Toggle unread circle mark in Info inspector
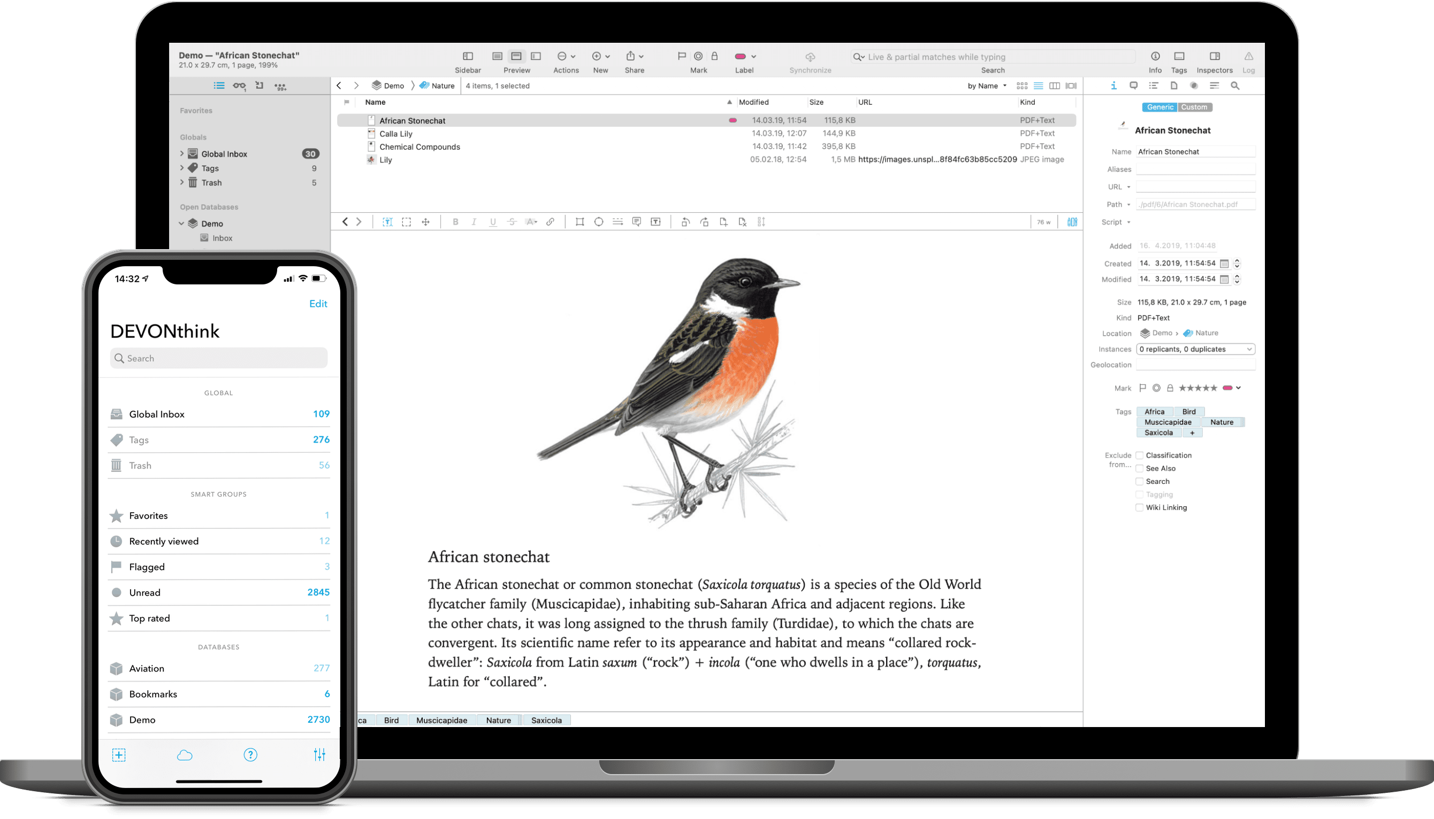The image size is (1434, 819). tap(1156, 388)
